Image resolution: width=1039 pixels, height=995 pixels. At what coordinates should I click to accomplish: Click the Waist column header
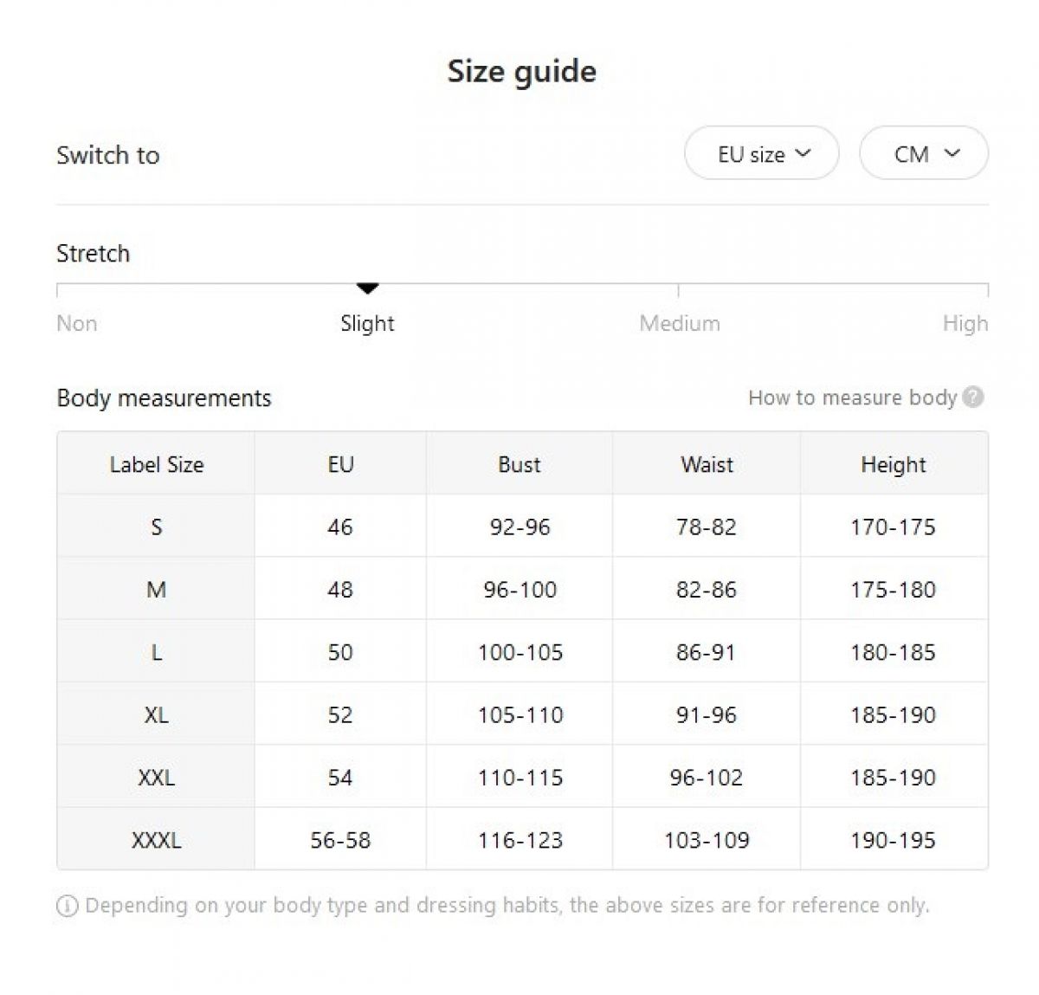point(707,464)
